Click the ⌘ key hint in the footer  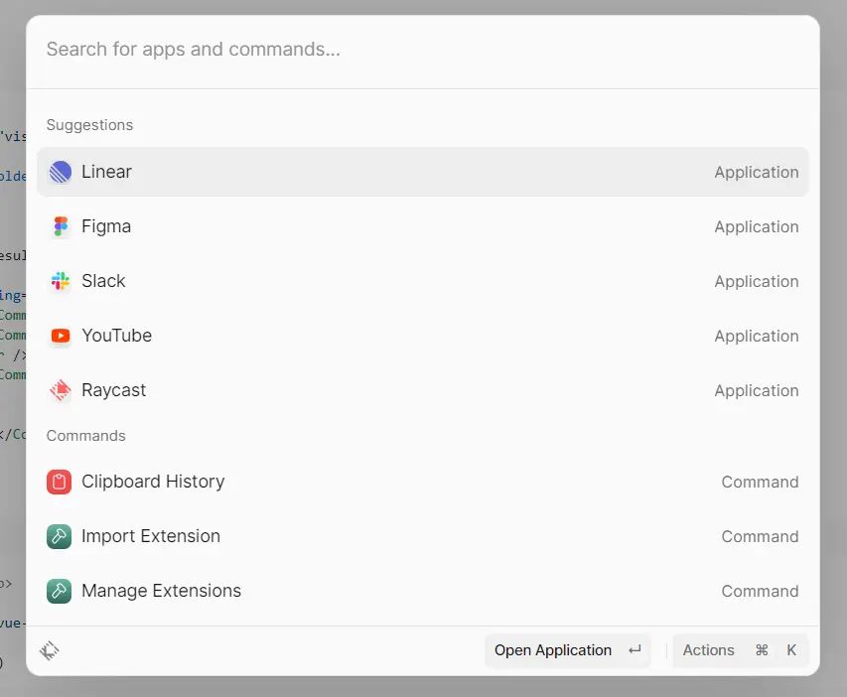[762, 650]
